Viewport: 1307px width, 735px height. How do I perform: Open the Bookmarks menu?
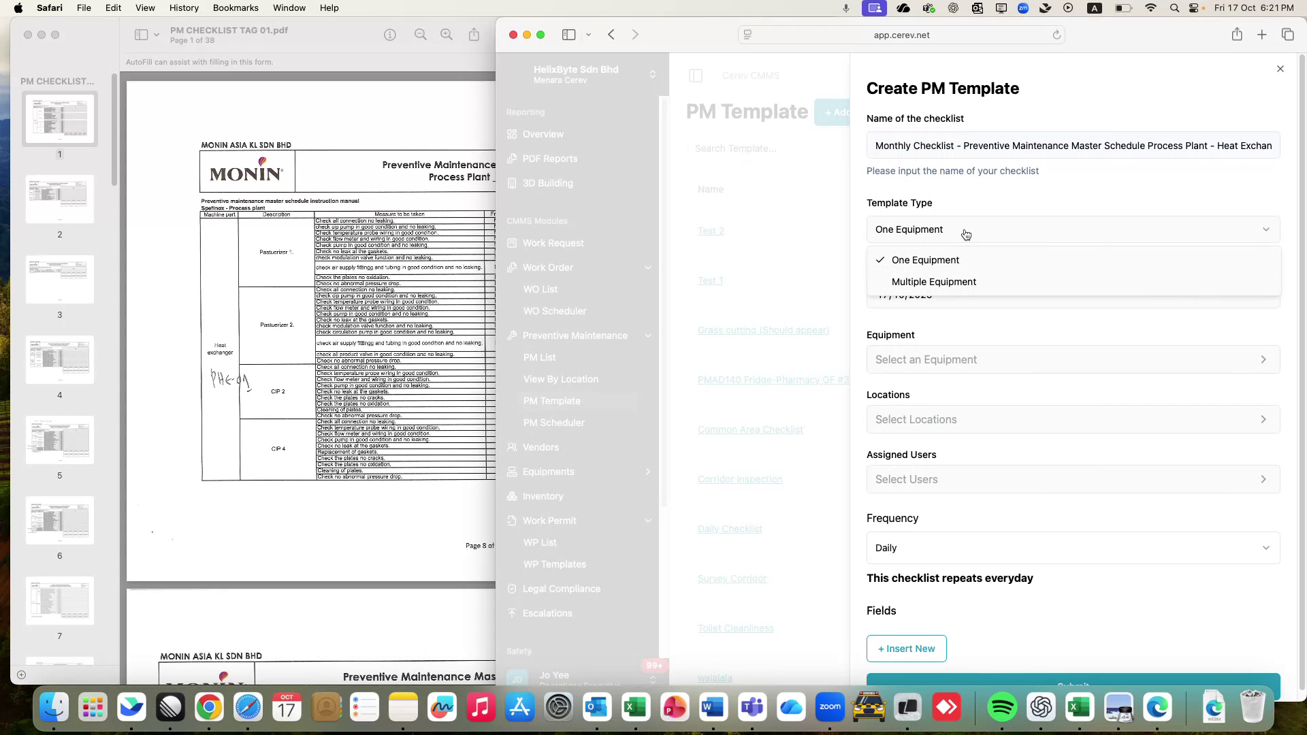236,7
